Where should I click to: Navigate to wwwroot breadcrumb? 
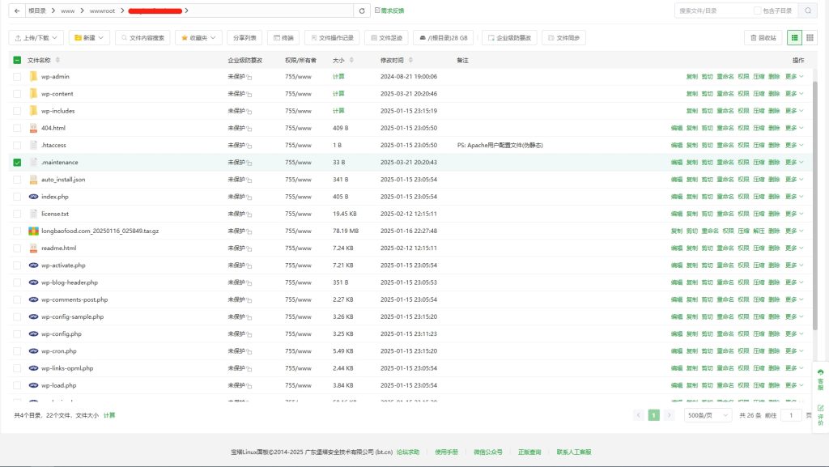point(102,11)
